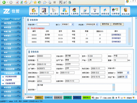
Task: Click the 生产日期 field showing 2008-01-10
Action: coord(44,64)
